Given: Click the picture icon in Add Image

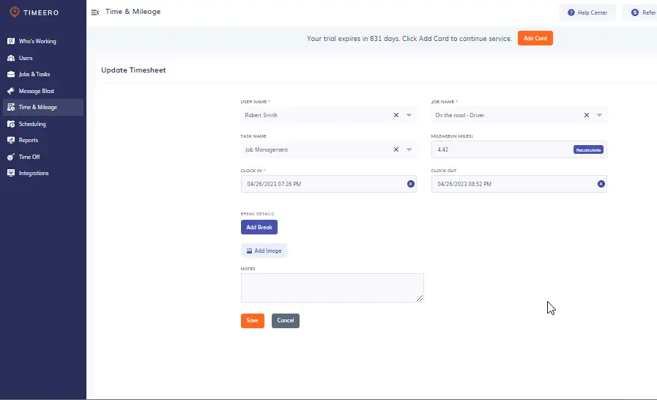Looking at the screenshot, I should click(x=249, y=251).
